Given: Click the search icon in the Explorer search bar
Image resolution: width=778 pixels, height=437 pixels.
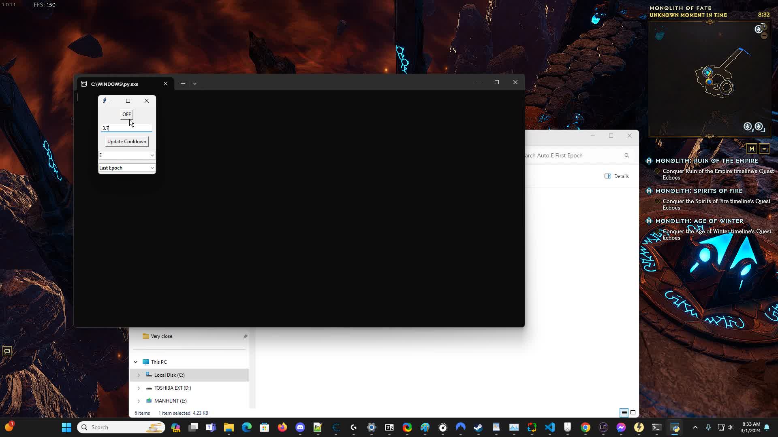Looking at the screenshot, I should (626, 155).
